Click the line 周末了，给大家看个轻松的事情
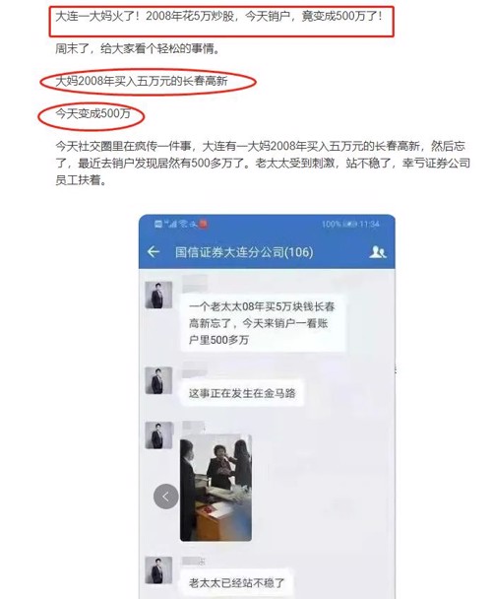Screen dimensions: 492x599 138,48
